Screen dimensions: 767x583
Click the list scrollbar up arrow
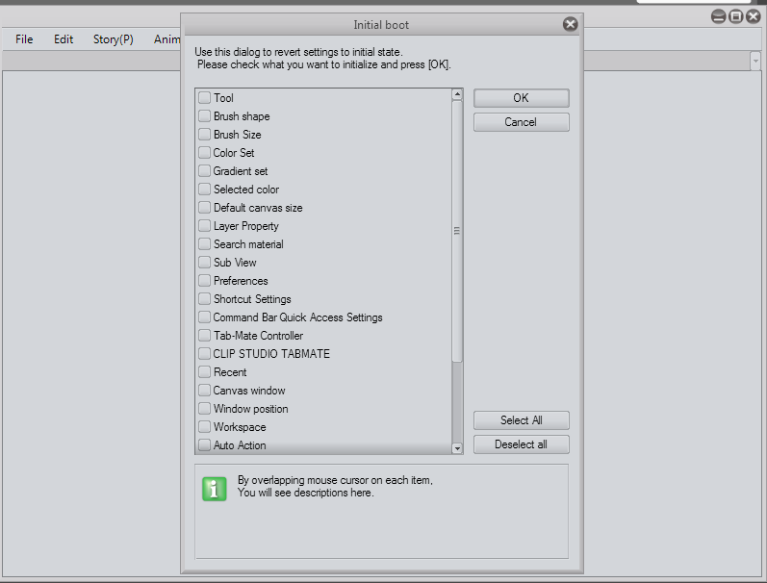(x=457, y=94)
